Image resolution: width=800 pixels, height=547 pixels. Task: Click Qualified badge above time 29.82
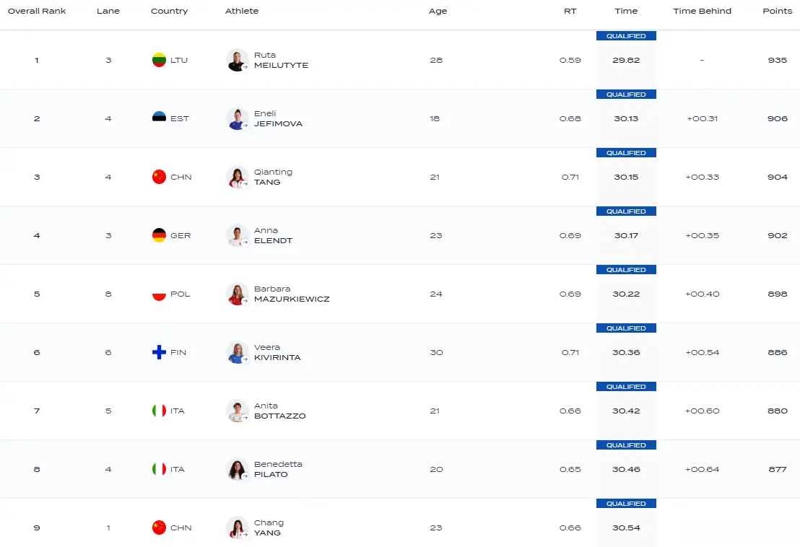tap(626, 36)
